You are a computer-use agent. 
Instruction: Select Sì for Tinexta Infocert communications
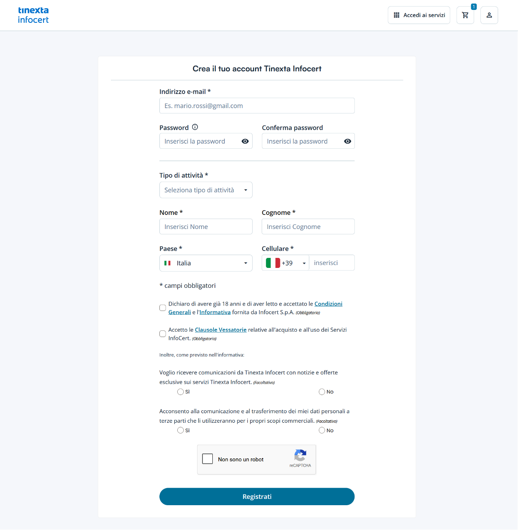pos(181,392)
